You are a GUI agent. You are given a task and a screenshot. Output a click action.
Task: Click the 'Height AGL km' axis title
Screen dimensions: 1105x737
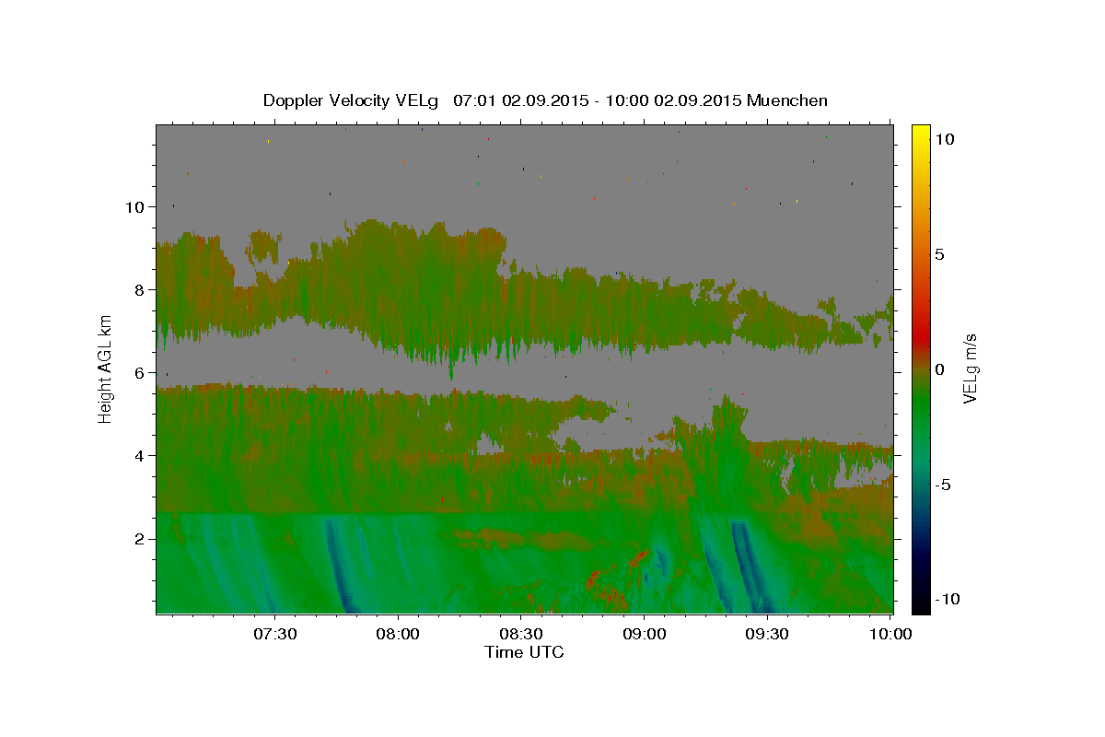click(106, 368)
